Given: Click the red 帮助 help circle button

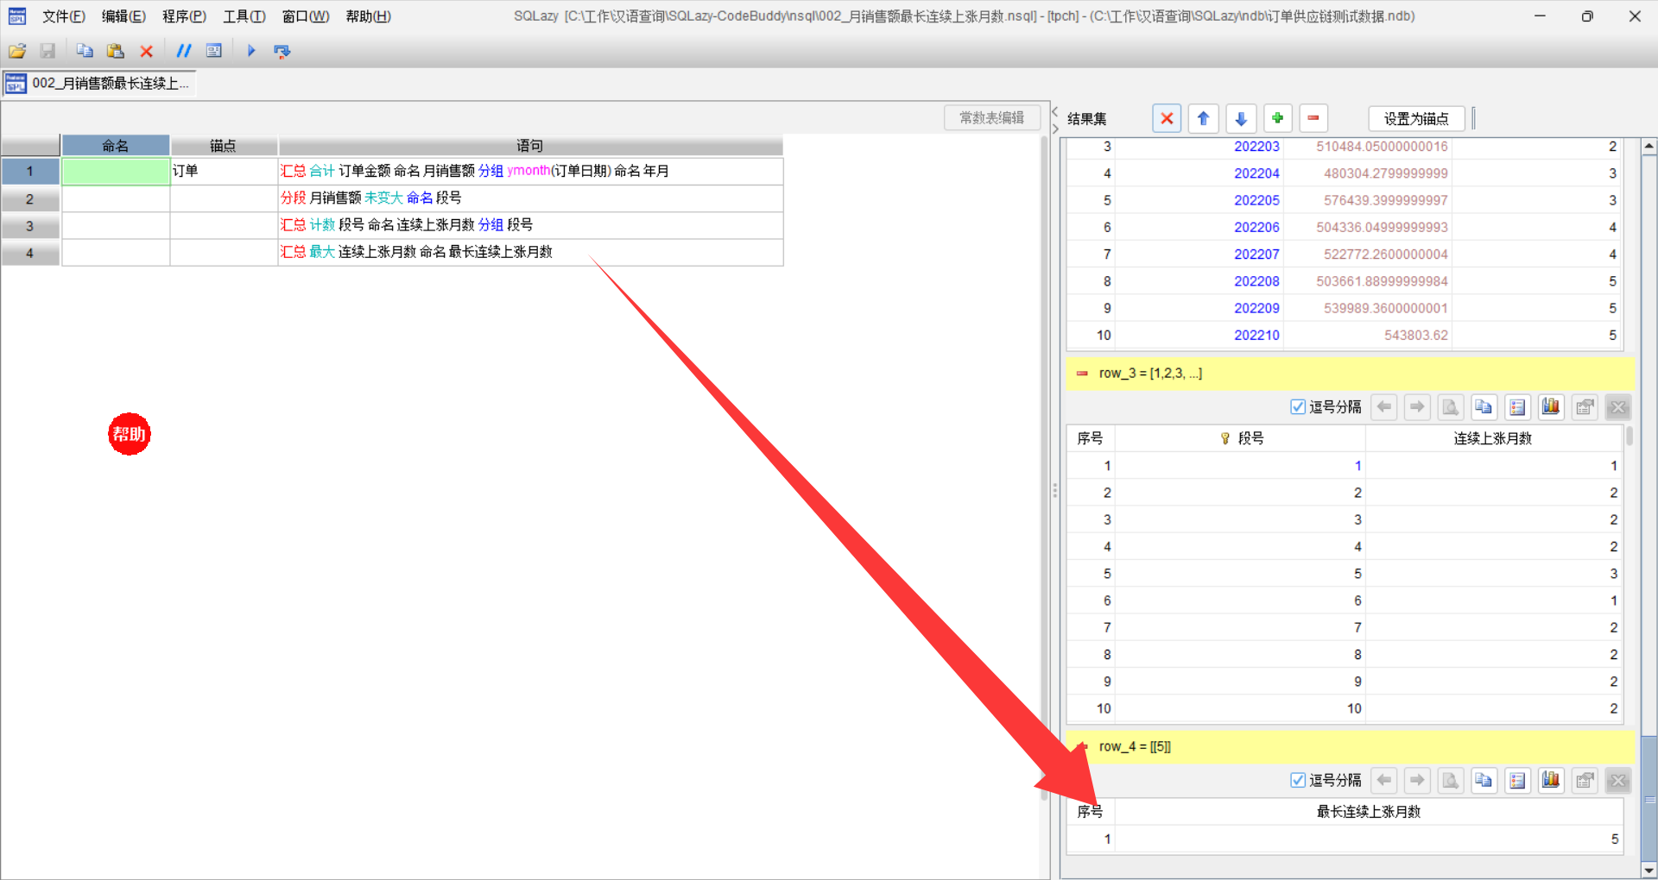Looking at the screenshot, I should pyautogui.click(x=130, y=434).
